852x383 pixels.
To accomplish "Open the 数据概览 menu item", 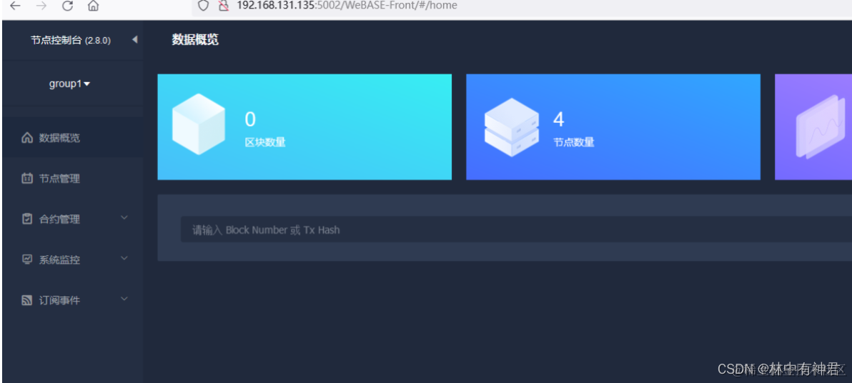I will 72,138.
